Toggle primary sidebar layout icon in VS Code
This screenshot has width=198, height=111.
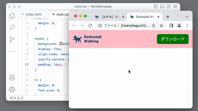(x=156, y=6)
